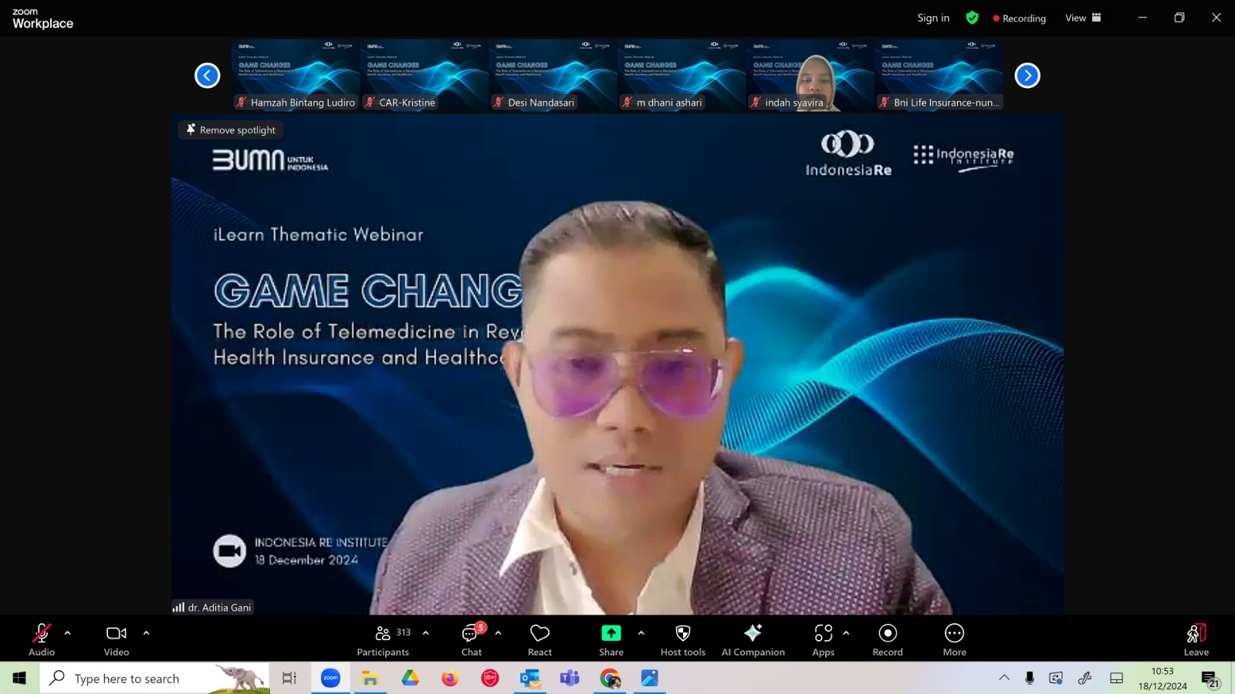Show next participants with right arrow
This screenshot has width=1235, height=694.
(x=1027, y=76)
